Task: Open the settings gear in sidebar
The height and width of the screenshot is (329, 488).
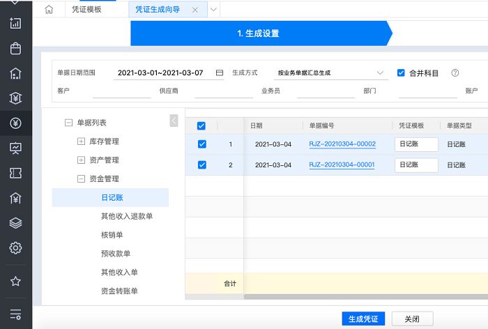Action: (x=15, y=248)
